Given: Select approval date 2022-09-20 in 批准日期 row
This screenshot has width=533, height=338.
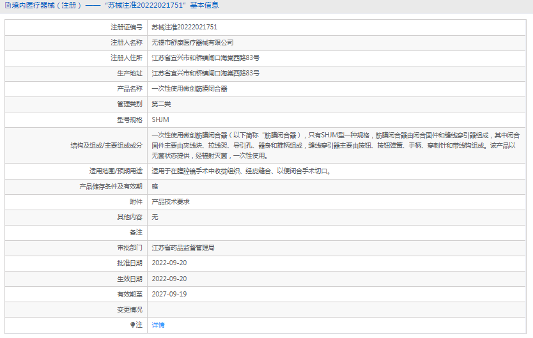Looking at the screenshot, I should pyautogui.click(x=169, y=263).
